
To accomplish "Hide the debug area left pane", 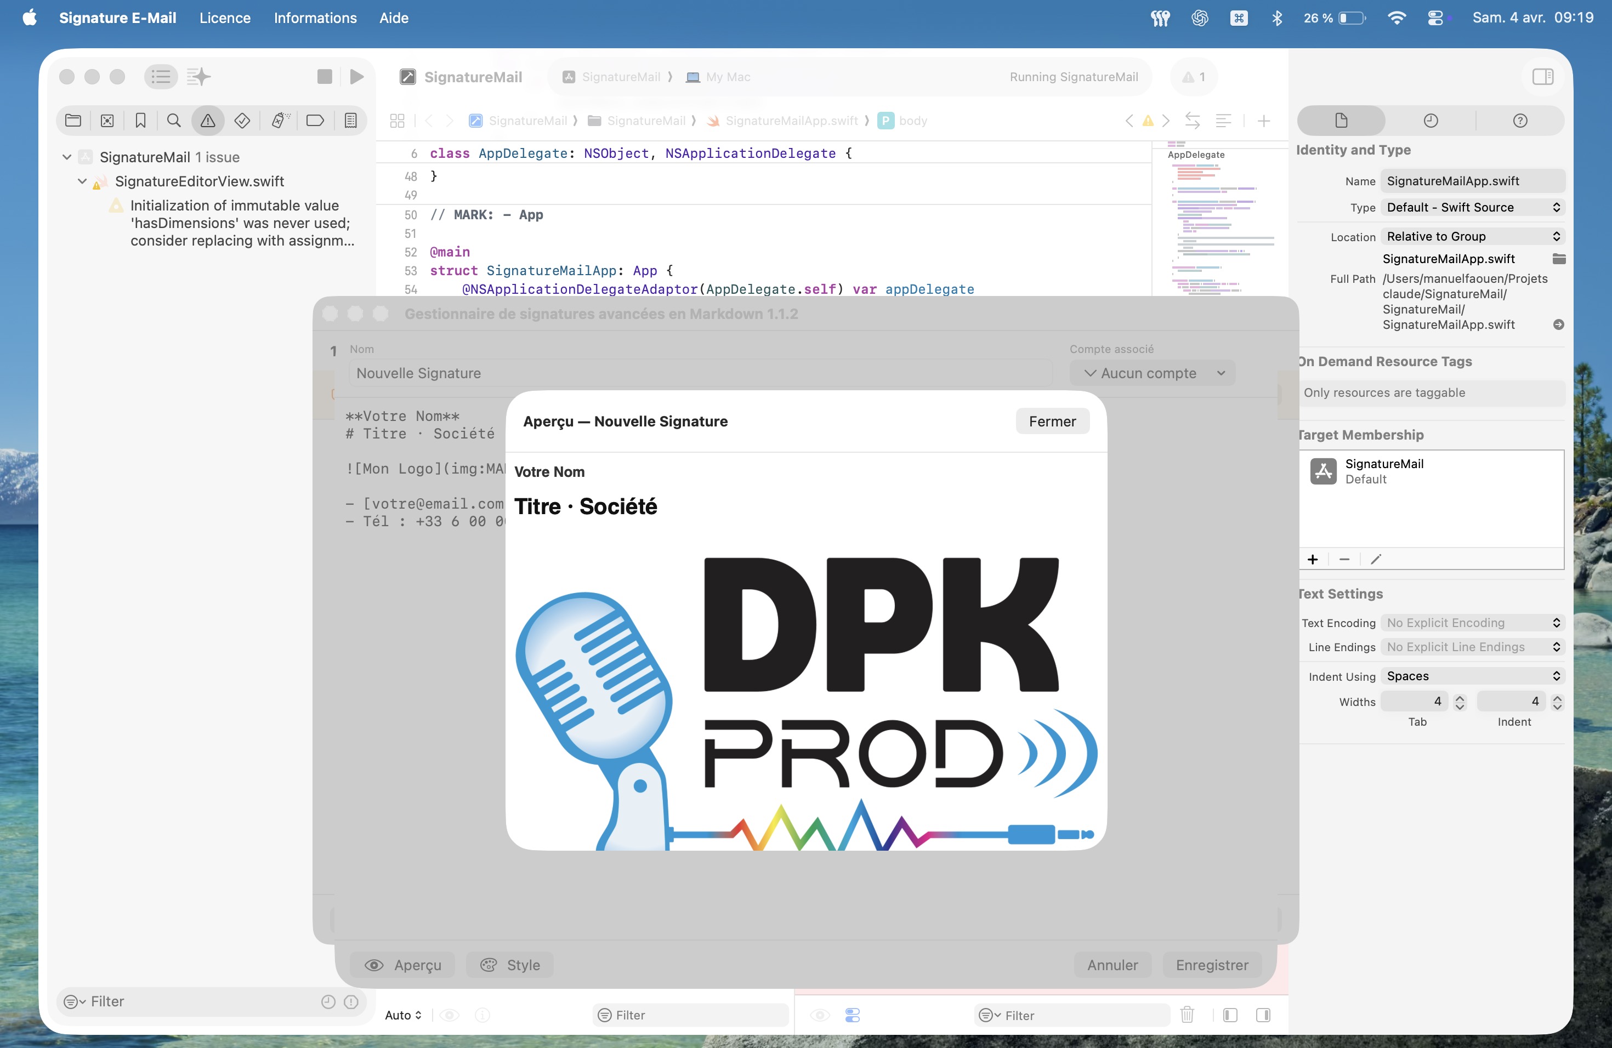I will click(1230, 1015).
